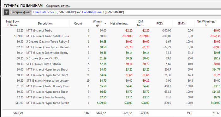Select row 'MTT (9 макс) Turbo Bounty Re-e'
This screenshot has height=117, width=221.
point(112,86)
